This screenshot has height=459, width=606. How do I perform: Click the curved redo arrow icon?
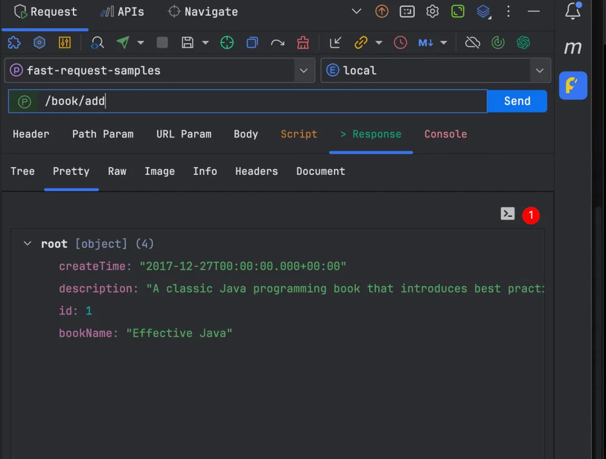tap(278, 43)
